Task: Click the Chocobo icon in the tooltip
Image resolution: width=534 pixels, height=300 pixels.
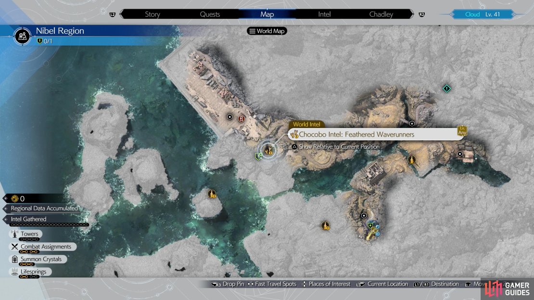Action: 294,135
